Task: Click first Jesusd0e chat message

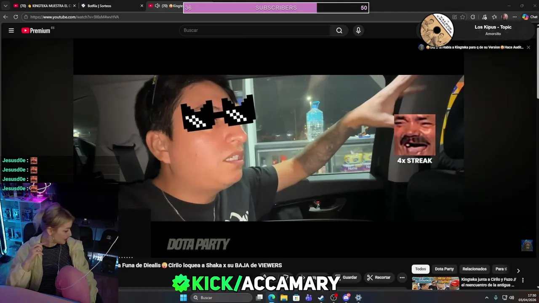Action: click(20, 160)
